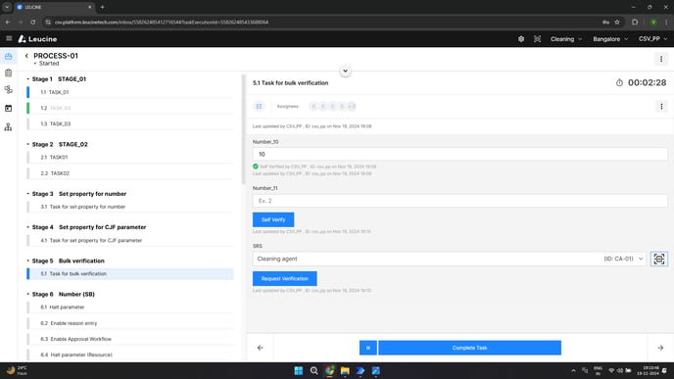Open Windows taskbar search
This screenshot has width=674, height=379.
(x=313, y=370)
